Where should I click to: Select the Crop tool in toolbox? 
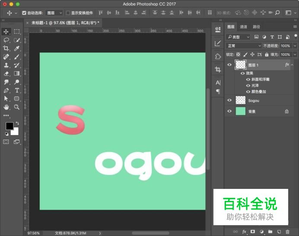click(x=6, y=48)
